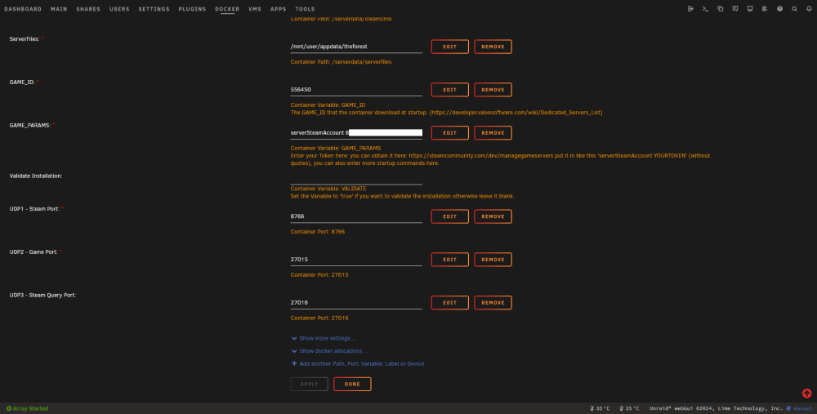Open the VMs tab

pos(255,9)
